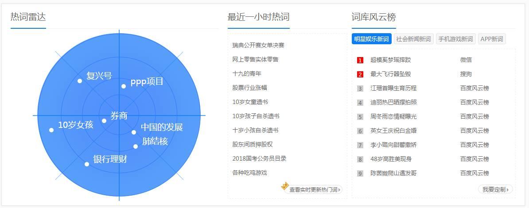Open hot word 瑞典公开赛女单决赛
529x208 pixels.
pyautogui.click(x=258, y=45)
